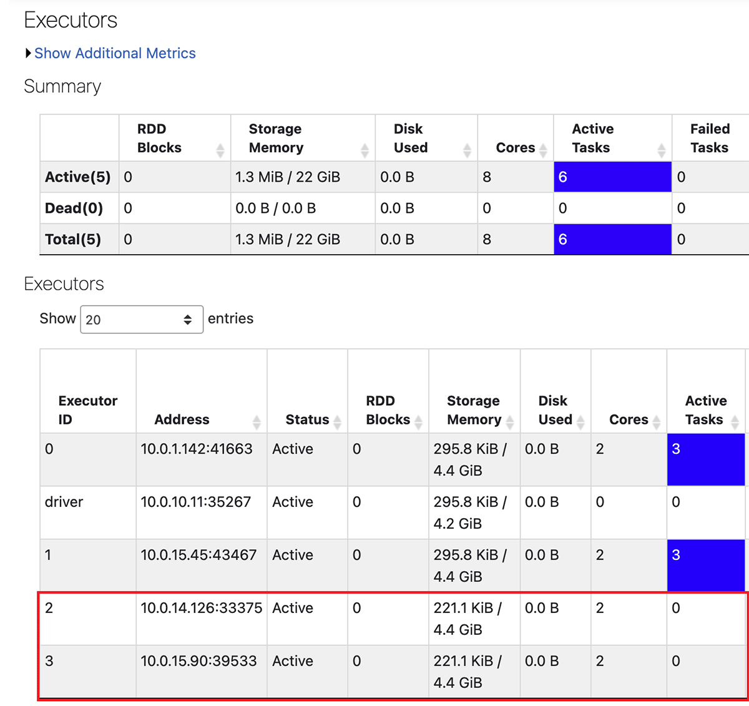Open the Show entries dropdown
The image size is (749, 706).
142,319
